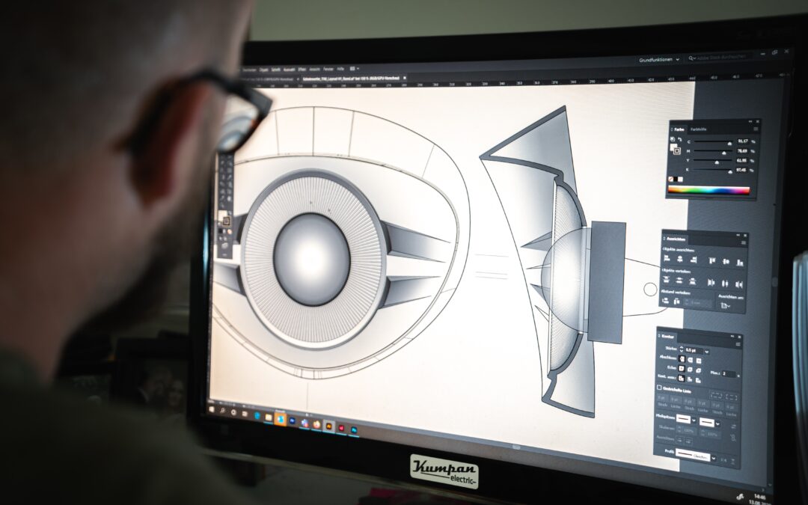Screen dimensions: 808x505
Task: Select bevel join corner option
Action: tap(698, 370)
